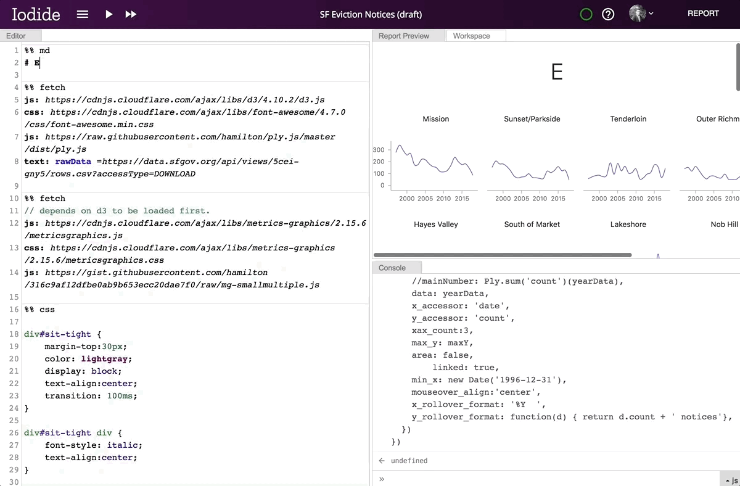The image size is (740, 486).
Task: Click the 'undefined' console output
Action: [x=409, y=461]
